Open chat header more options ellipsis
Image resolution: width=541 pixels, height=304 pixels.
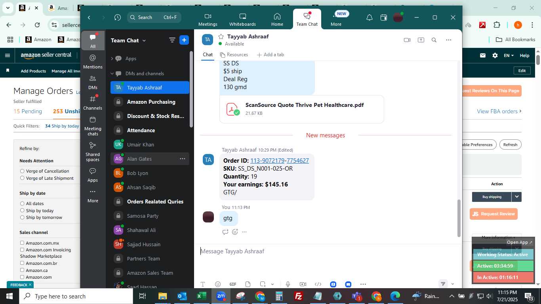click(x=448, y=40)
